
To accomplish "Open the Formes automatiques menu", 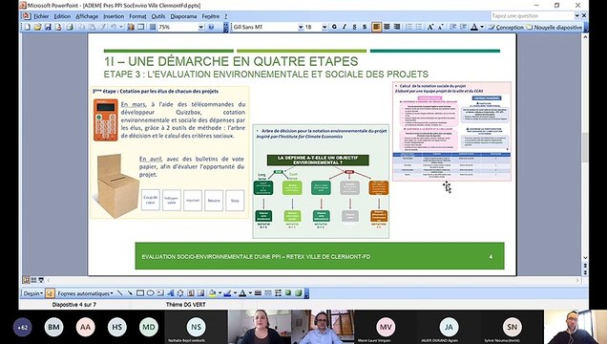I will pos(85,293).
